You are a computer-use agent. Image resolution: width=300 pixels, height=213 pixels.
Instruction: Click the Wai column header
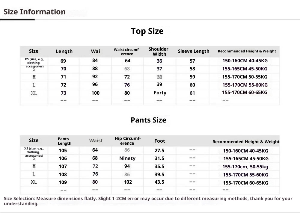point(95,51)
